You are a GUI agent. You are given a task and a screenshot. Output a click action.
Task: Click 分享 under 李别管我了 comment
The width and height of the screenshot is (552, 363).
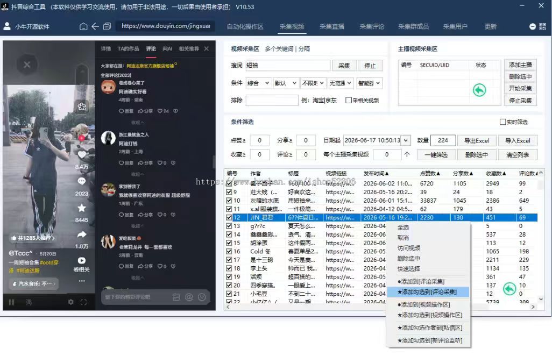(145, 215)
